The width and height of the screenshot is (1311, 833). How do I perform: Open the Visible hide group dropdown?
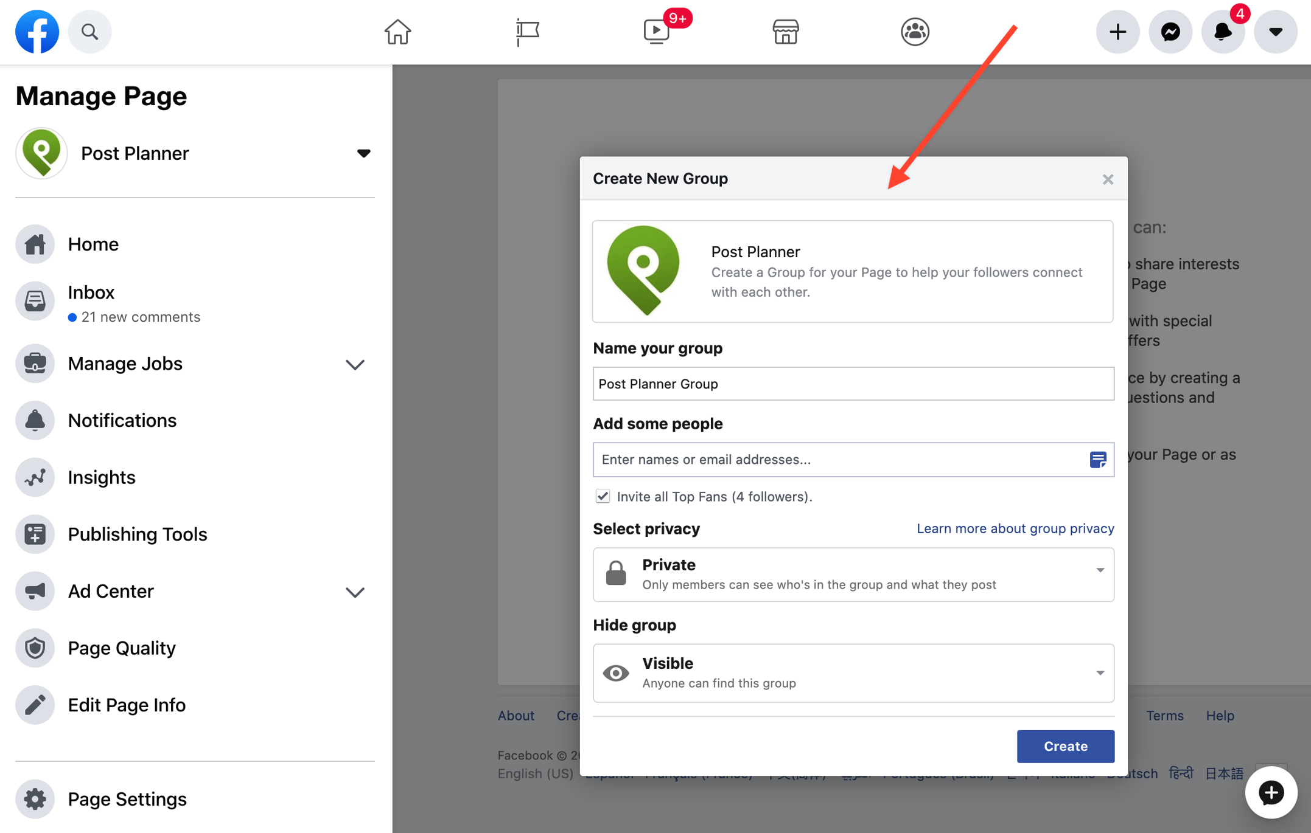pyautogui.click(x=1099, y=673)
